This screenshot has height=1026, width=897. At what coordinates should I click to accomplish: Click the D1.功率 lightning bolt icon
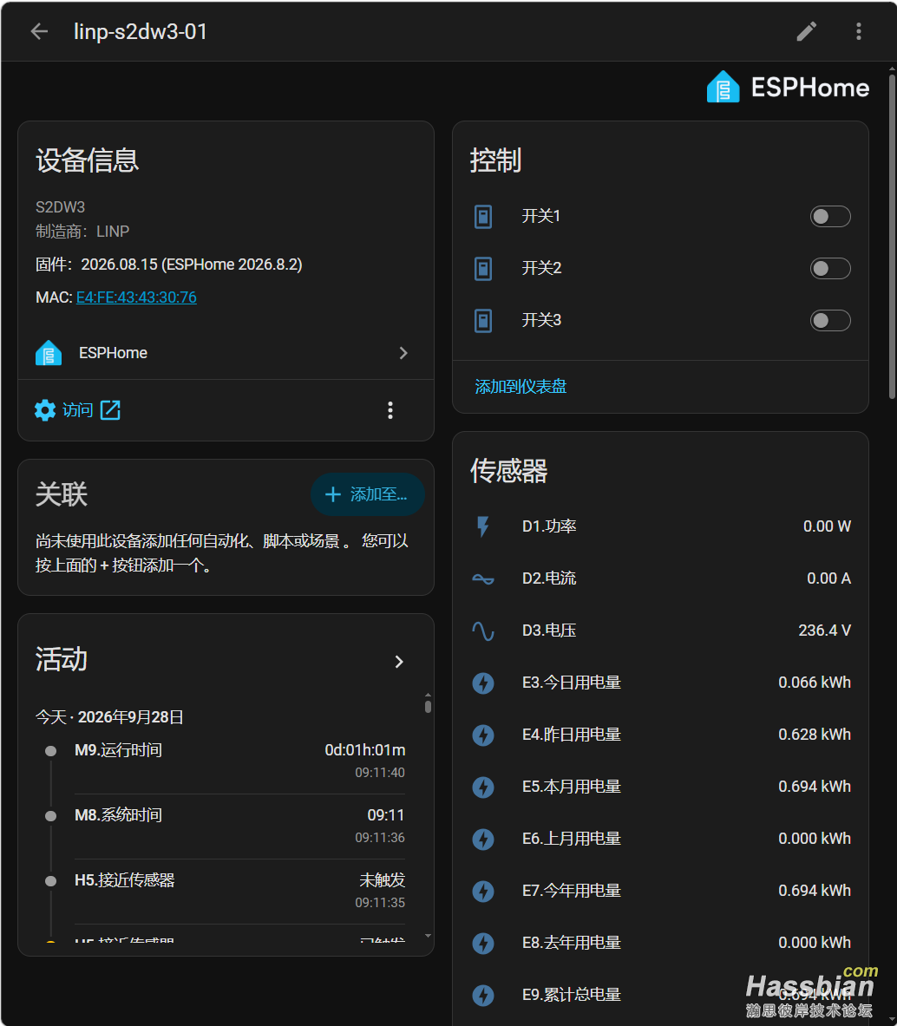[x=483, y=526]
